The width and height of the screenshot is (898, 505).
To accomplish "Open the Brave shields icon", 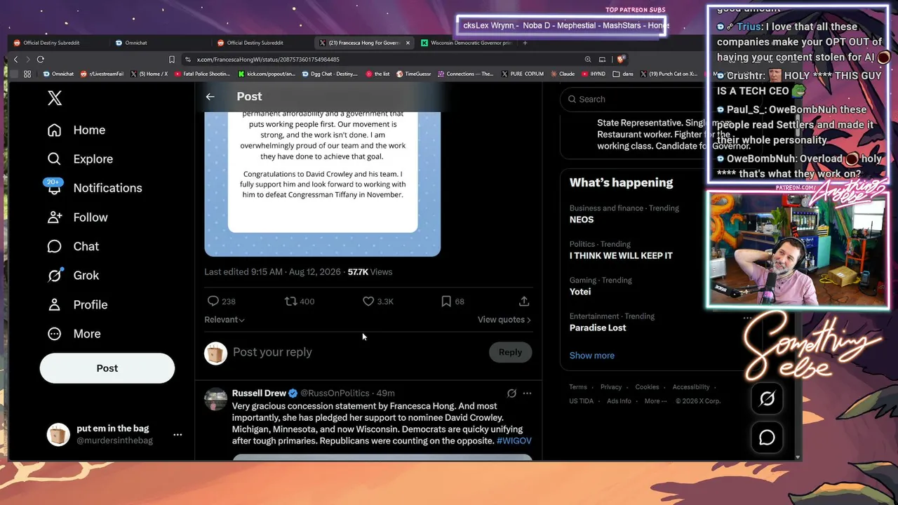I will click(621, 60).
